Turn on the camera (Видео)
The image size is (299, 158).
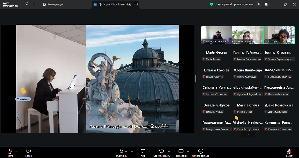pos(28,151)
